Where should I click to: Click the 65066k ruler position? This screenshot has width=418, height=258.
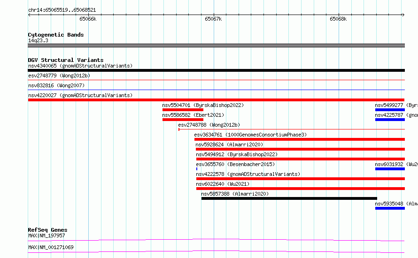(88, 19)
